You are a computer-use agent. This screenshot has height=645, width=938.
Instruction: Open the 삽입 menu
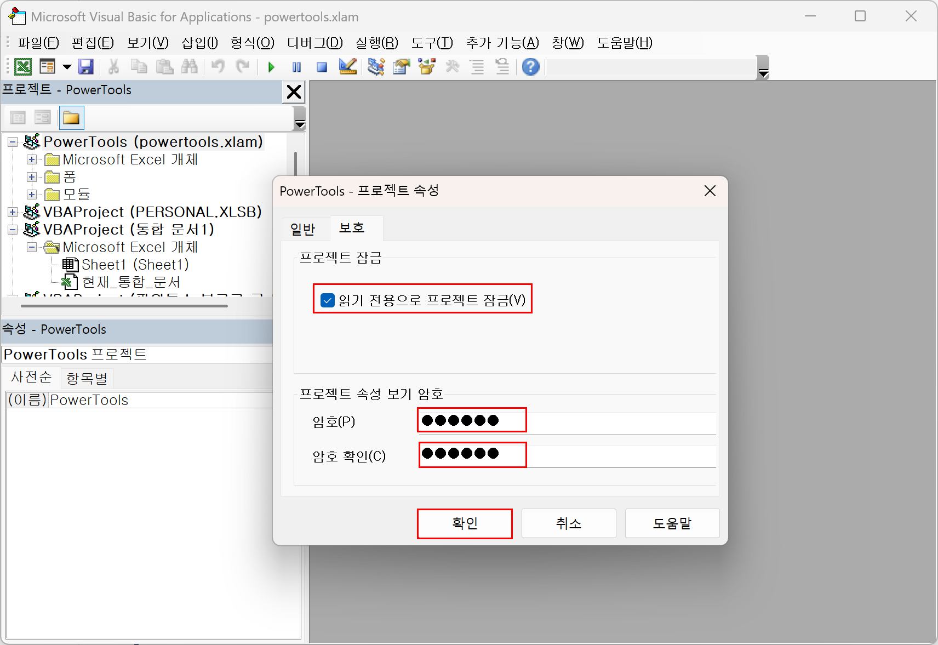[x=199, y=43]
